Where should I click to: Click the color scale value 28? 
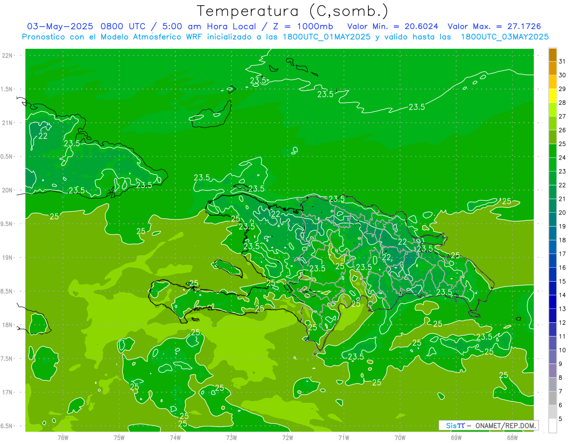pyautogui.click(x=563, y=102)
